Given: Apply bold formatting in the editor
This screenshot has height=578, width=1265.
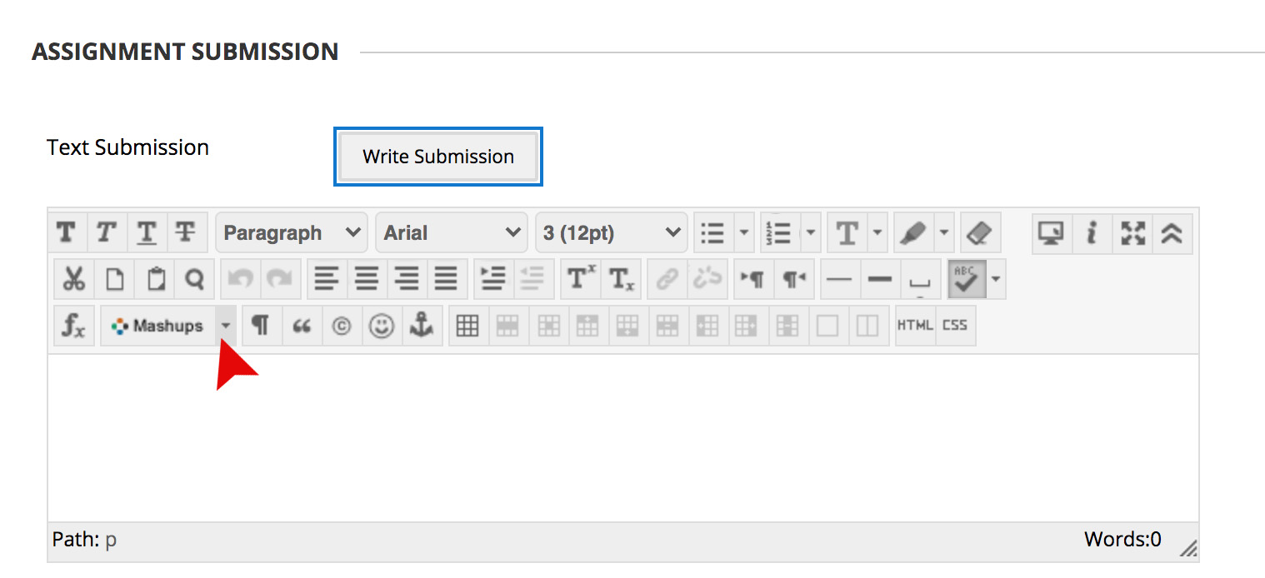Looking at the screenshot, I should coord(67,233).
